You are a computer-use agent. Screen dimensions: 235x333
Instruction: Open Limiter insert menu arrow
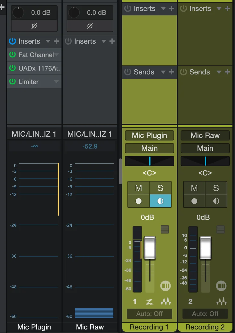(x=56, y=82)
